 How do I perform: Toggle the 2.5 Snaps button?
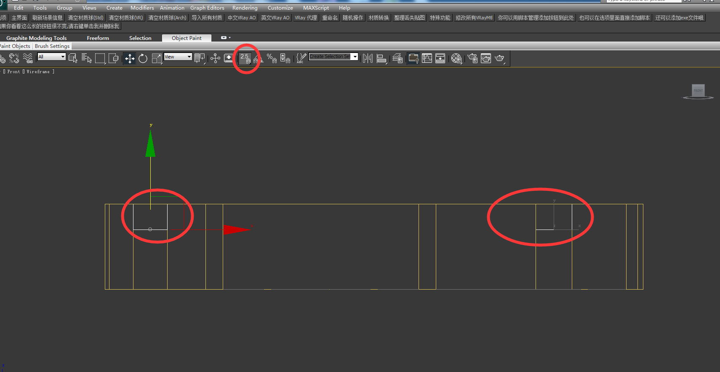(245, 58)
